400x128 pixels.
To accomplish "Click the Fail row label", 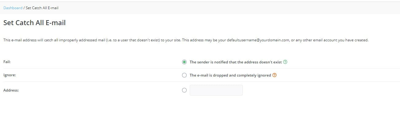I will pyautogui.click(x=7, y=62).
